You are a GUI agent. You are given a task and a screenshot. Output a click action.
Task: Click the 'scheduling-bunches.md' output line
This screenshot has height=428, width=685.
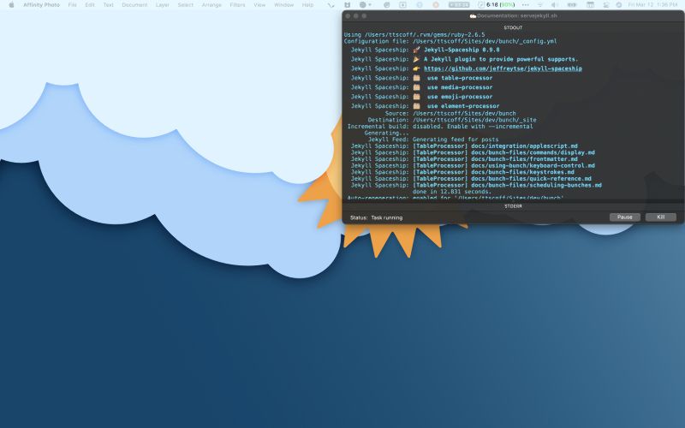pos(476,185)
